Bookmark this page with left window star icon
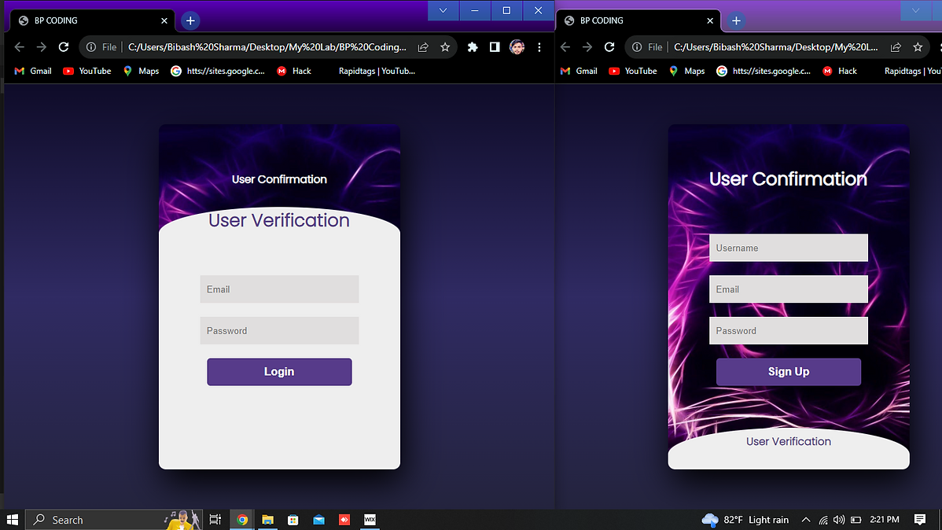Image resolution: width=942 pixels, height=530 pixels. tap(445, 47)
